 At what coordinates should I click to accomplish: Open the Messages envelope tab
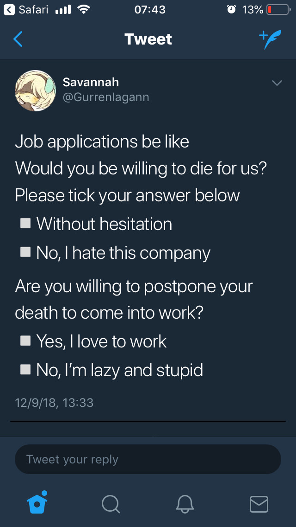pyautogui.click(x=259, y=504)
